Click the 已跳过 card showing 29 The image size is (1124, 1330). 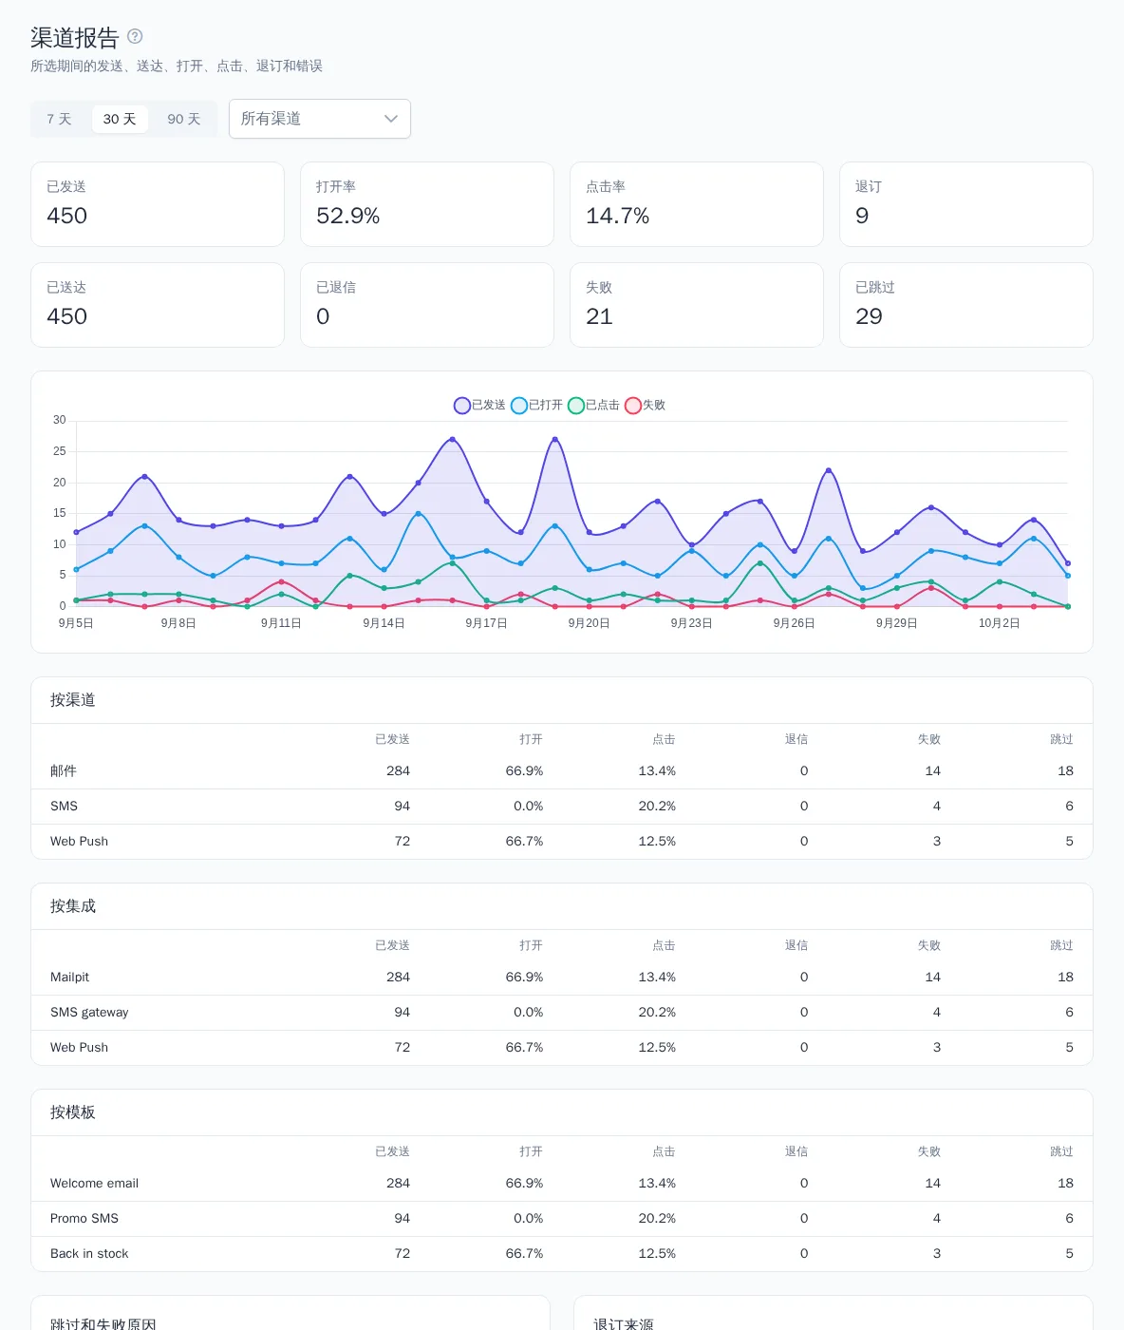point(966,305)
